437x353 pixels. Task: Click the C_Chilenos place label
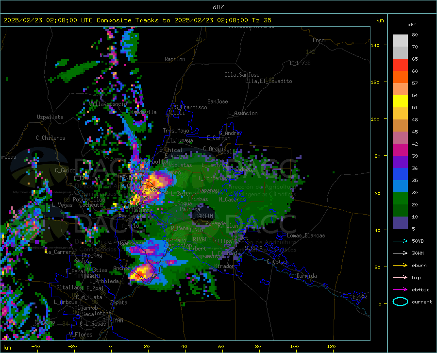click(x=50, y=138)
